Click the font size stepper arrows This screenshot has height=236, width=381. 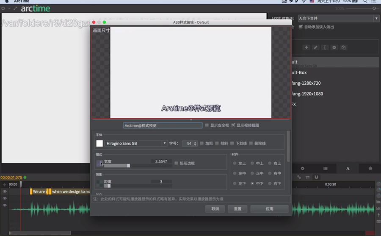pyautogui.click(x=195, y=144)
